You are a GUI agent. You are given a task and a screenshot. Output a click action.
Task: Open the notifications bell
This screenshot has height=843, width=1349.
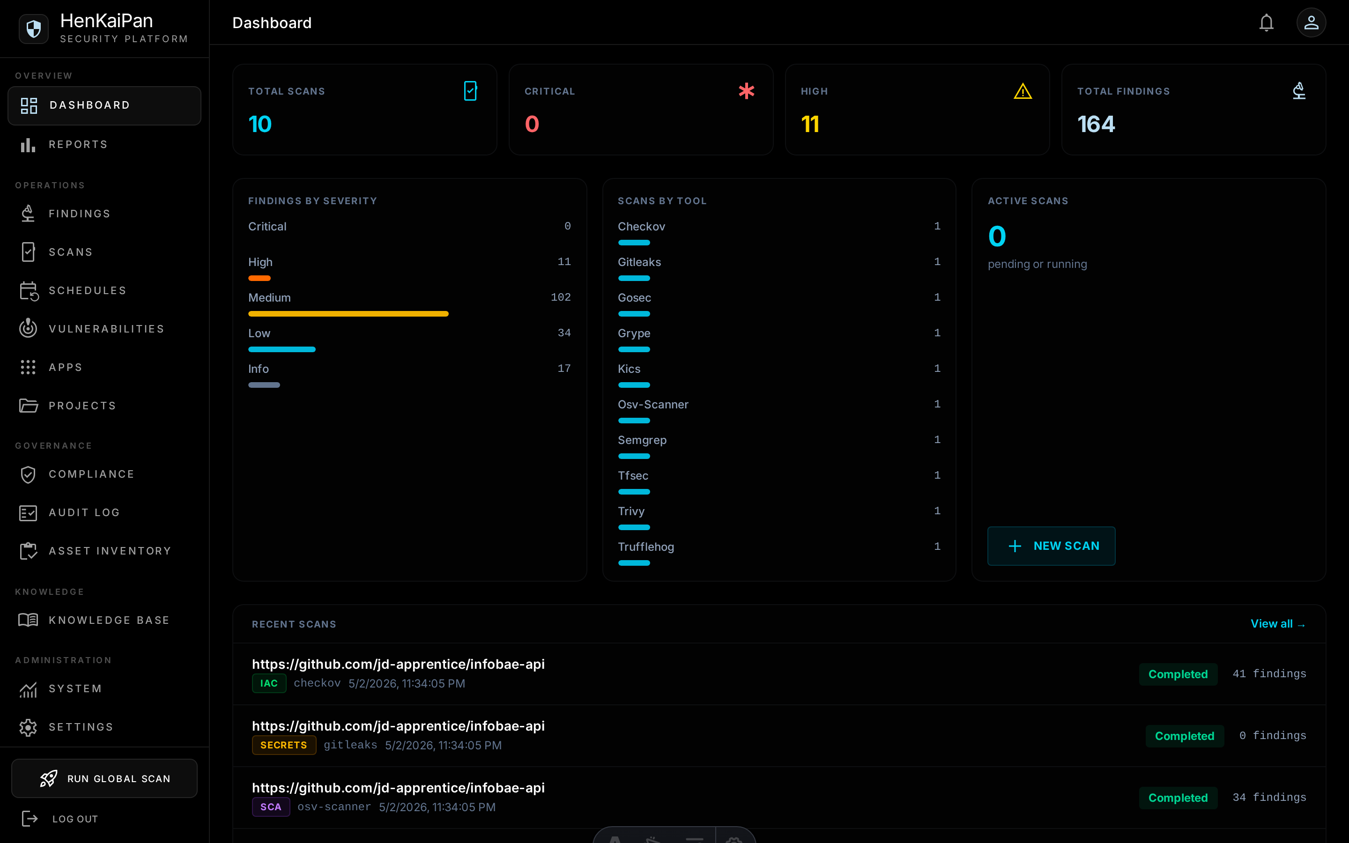coord(1266,23)
